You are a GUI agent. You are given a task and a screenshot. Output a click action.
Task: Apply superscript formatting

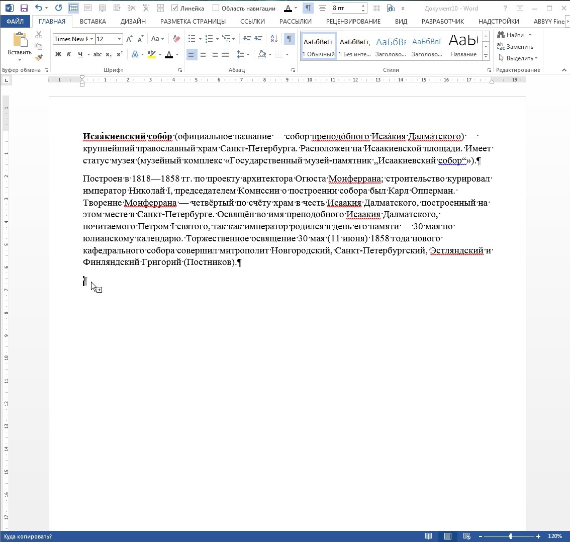119,54
